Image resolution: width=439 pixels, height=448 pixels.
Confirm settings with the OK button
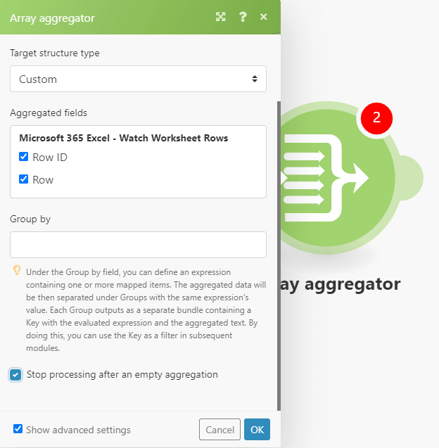257,430
